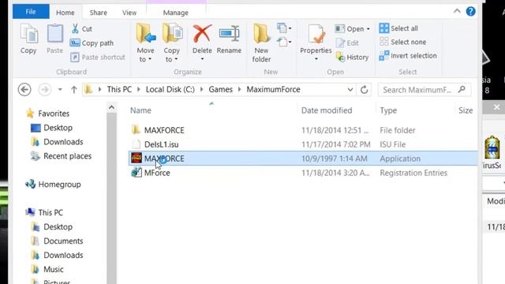Select Downloads under This PC

point(63,255)
